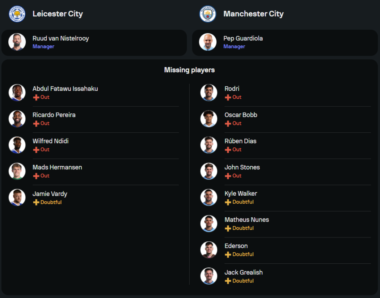380x298 pixels.
Task: Click Ederson's yellow doubtful cross icon
Action: click(x=228, y=255)
